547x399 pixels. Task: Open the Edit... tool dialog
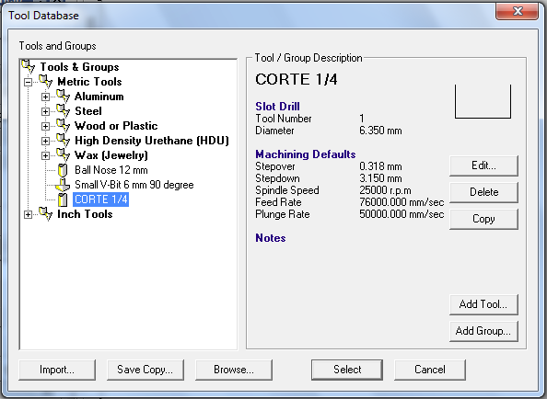(x=483, y=165)
